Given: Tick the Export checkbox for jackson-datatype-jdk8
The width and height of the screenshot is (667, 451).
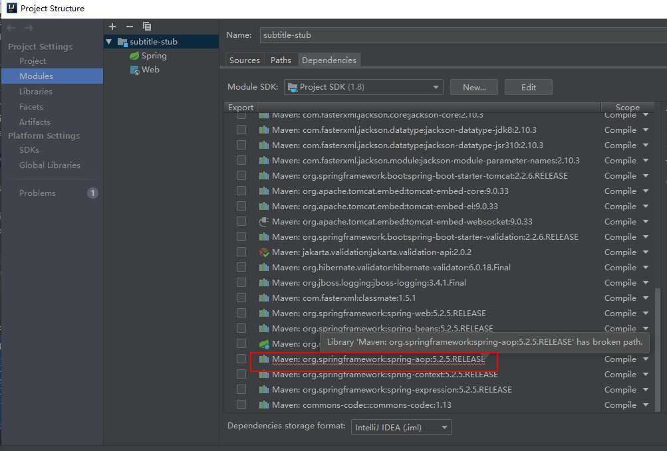Looking at the screenshot, I should pyautogui.click(x=241, y=130).
